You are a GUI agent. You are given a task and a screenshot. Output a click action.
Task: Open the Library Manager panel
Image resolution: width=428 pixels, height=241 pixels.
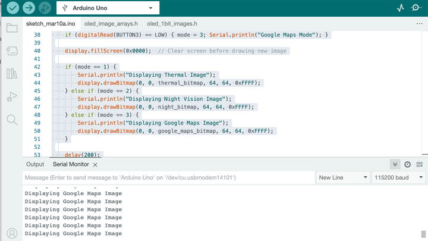tap(12, 74)
